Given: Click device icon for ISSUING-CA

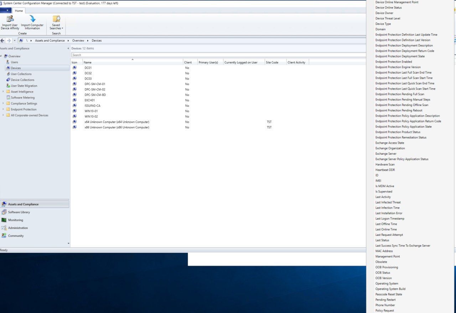Looking at the screenshot, I should click(75, 106).
